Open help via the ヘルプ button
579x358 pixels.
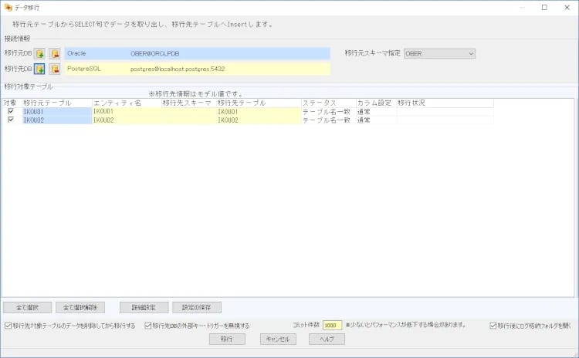327,339
